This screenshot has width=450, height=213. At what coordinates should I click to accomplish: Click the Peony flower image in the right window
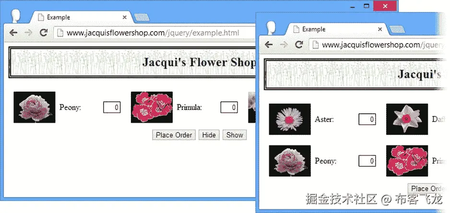tap(290, 161)
